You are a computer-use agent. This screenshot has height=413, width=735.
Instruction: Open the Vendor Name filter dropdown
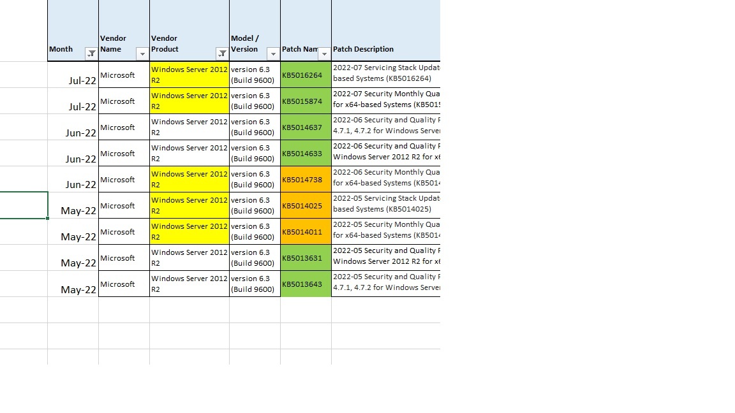[142, 54]
